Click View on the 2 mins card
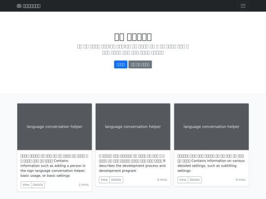This screenshot has height=199, width=266. pyautogui.click(x=26, y=185)
